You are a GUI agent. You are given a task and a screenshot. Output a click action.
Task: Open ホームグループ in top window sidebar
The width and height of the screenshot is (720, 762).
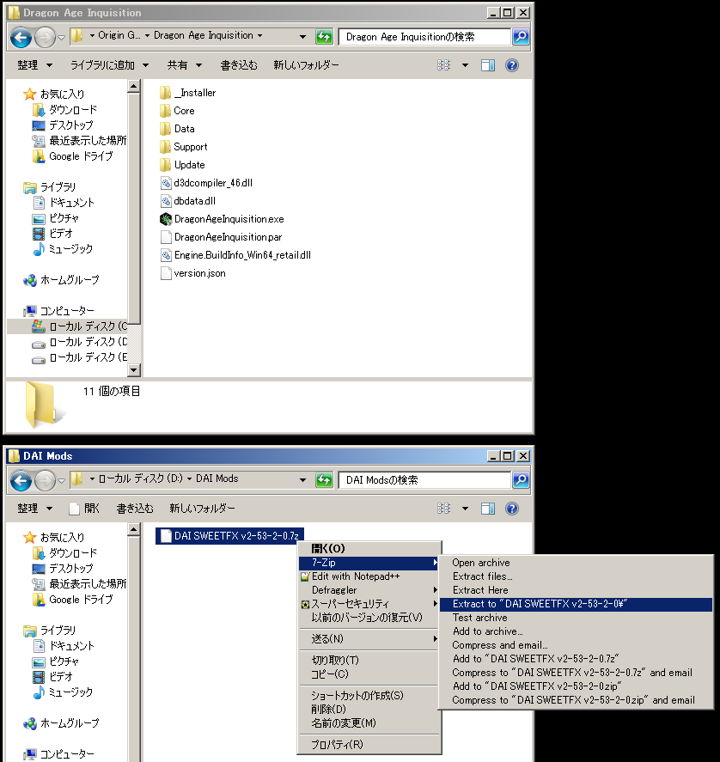pos(61,280)
